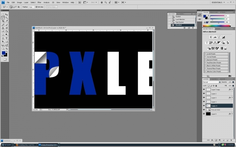Select the Type tool
This screenshot has width=236, height=147.
point(7,38)
